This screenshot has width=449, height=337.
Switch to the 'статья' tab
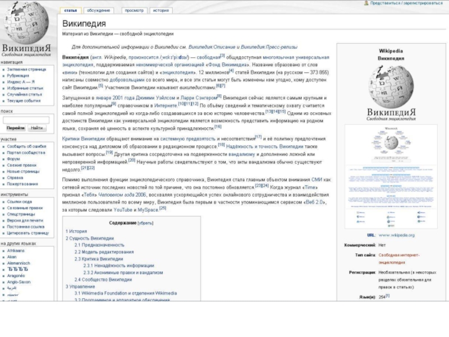click(71, 10)
